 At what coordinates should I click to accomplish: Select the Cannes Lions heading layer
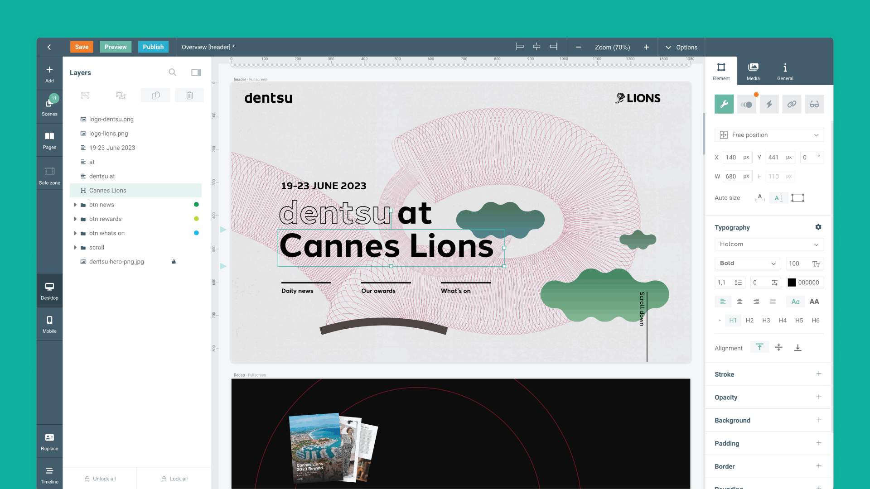[x=107, y=190]
